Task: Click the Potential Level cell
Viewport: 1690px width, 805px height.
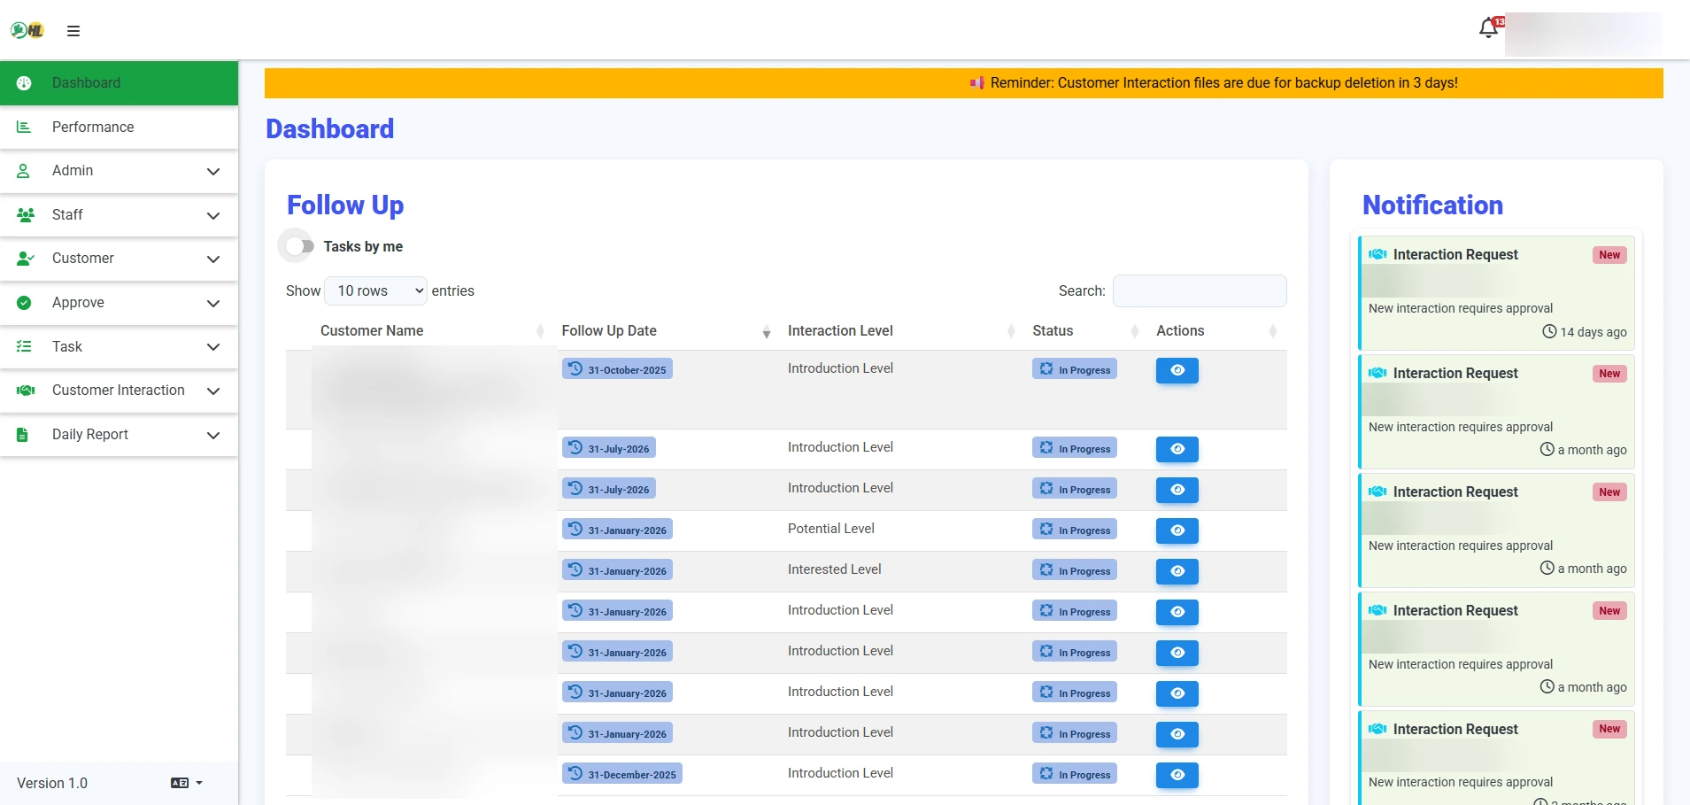Action: 831,529
